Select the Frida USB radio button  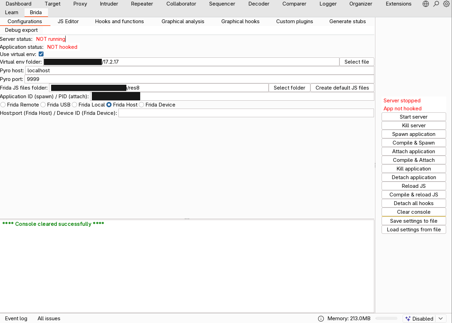tap(43, 104)
